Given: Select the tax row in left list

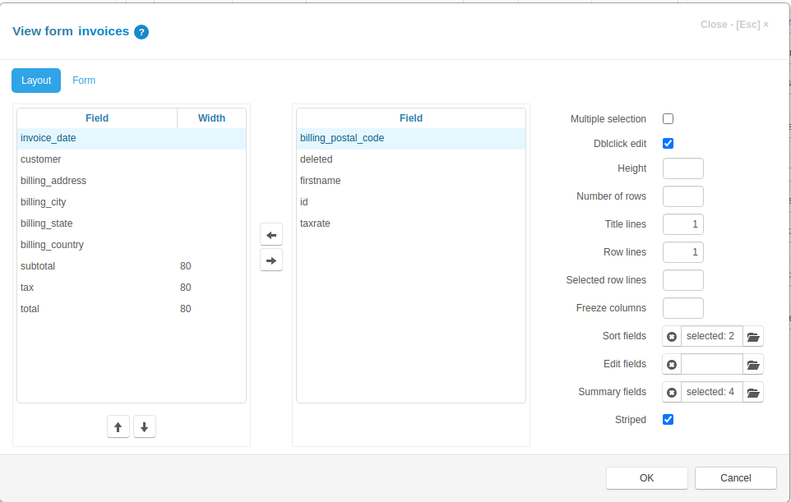Looking at the screenshot, I should pyautogui.click(x=132, y=288).
